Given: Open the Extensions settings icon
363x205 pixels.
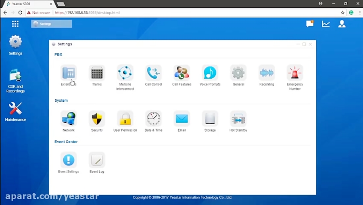Looking at the screenshot, I should point(69,73).
